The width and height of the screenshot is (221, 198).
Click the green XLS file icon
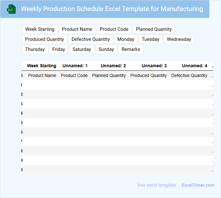(x=12, y=9)
